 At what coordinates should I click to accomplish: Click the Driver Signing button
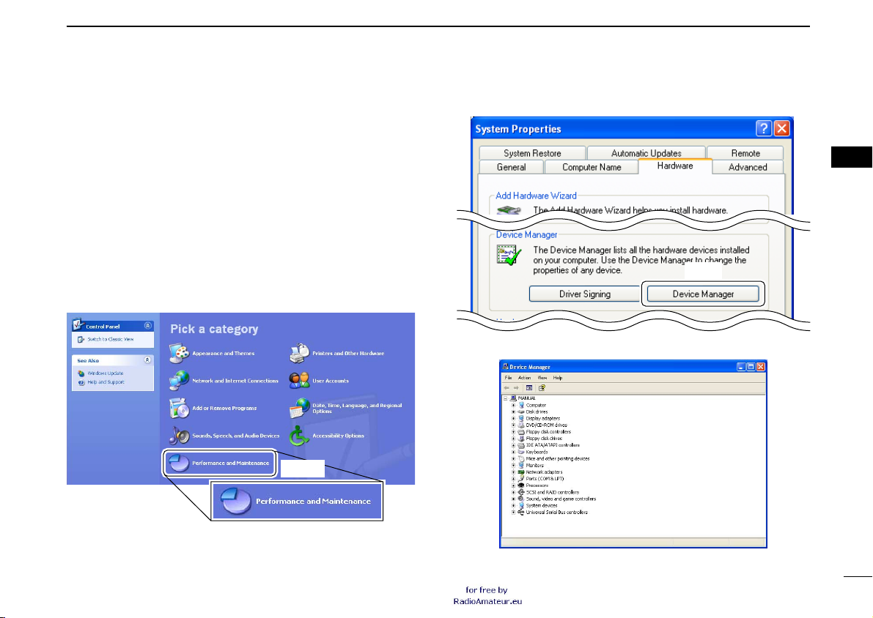click(x=585, y=294)
